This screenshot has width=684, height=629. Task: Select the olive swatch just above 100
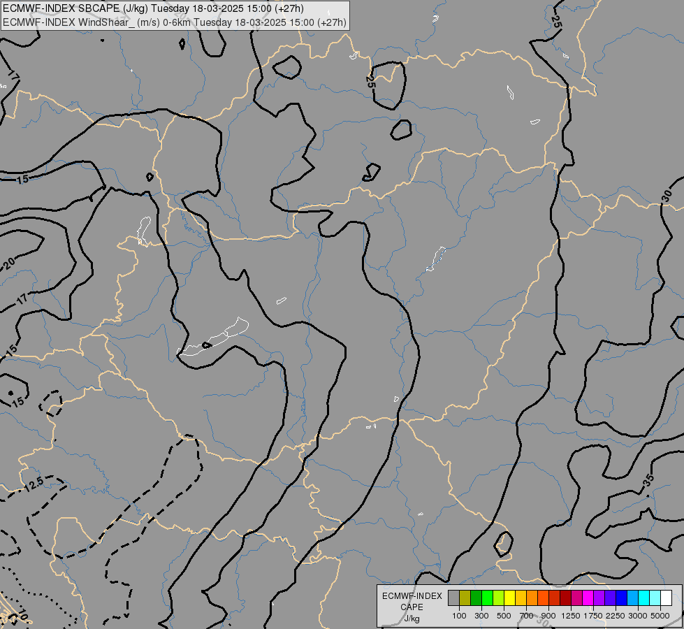[465, 598]
